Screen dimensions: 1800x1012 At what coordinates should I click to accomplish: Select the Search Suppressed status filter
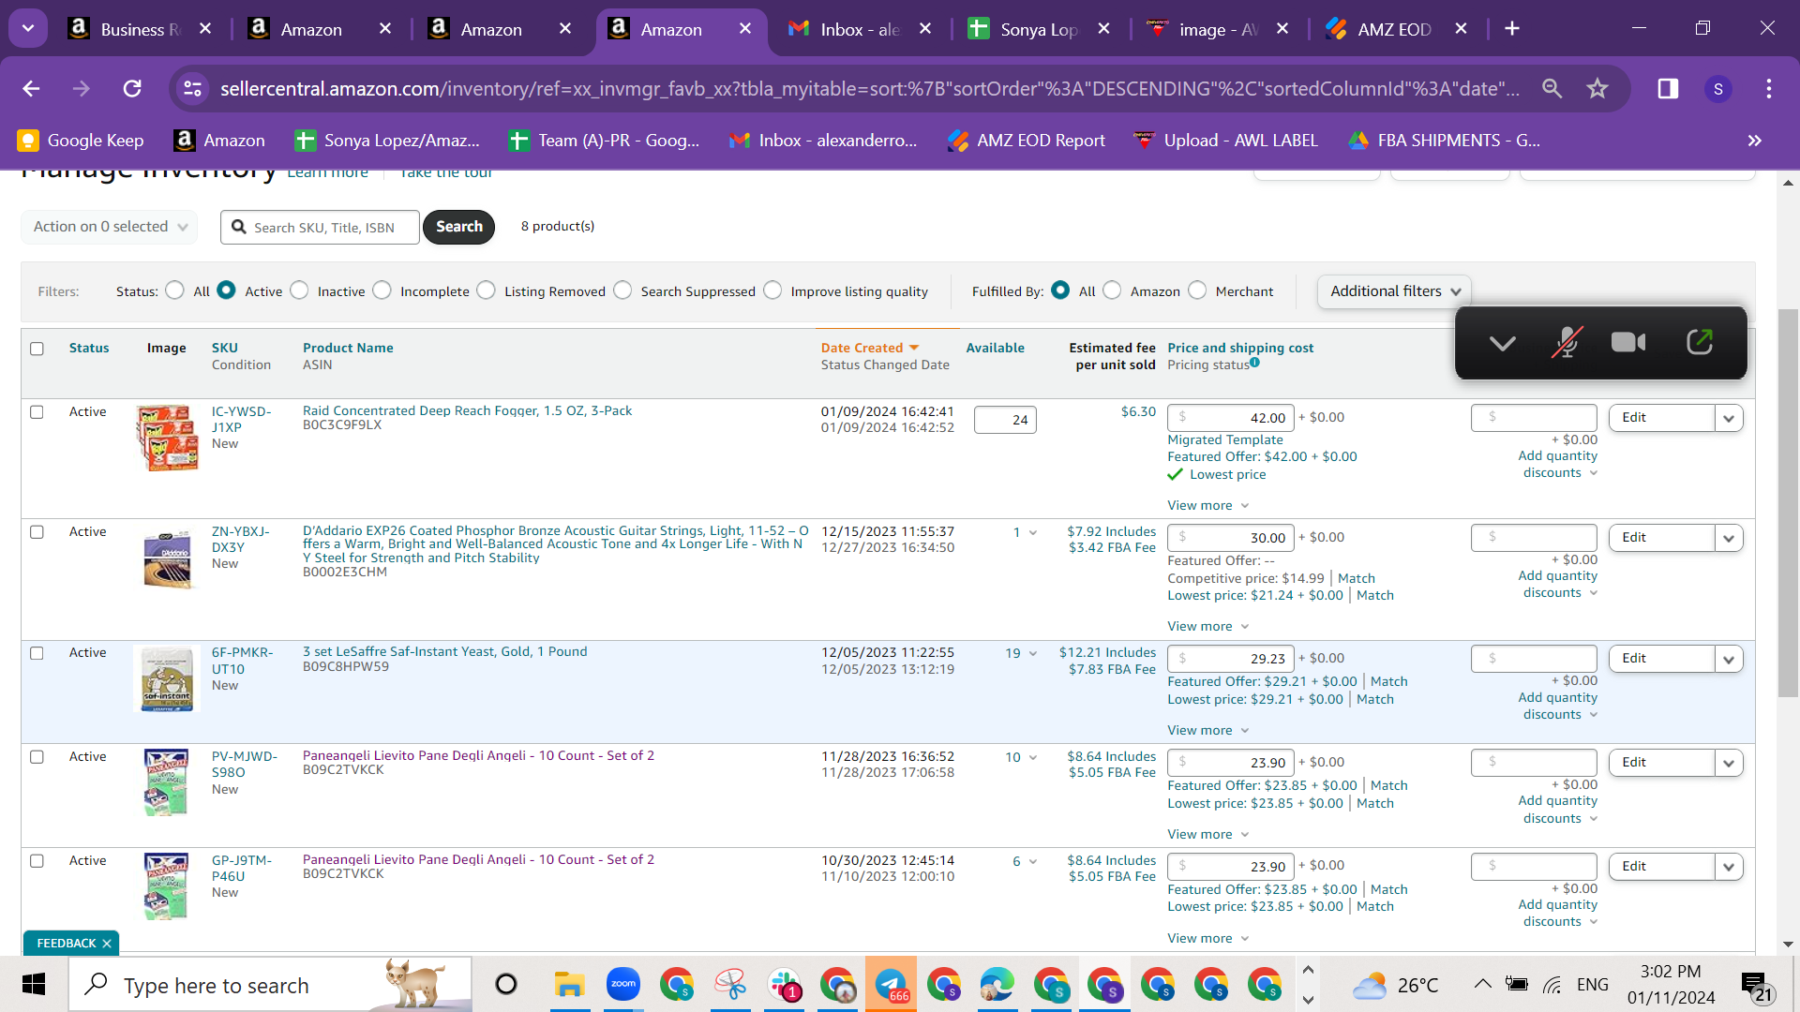pos(623,290)
